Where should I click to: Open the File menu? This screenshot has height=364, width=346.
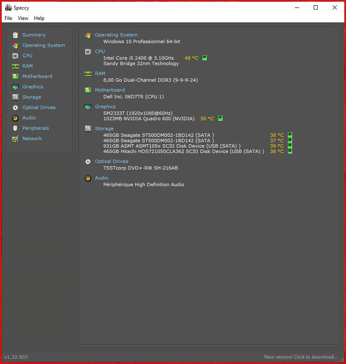click(x=8, y=18)
